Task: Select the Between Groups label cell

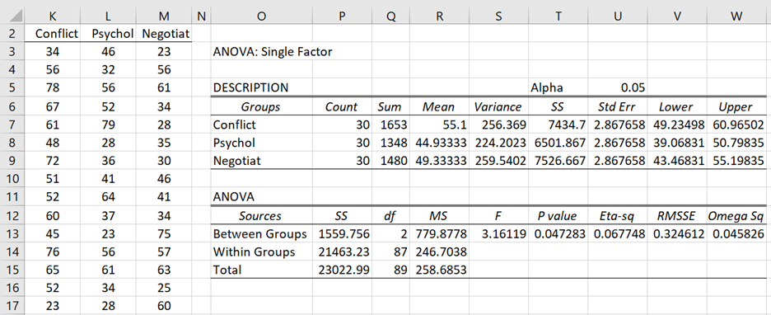Action: click(x=262, y=234)
